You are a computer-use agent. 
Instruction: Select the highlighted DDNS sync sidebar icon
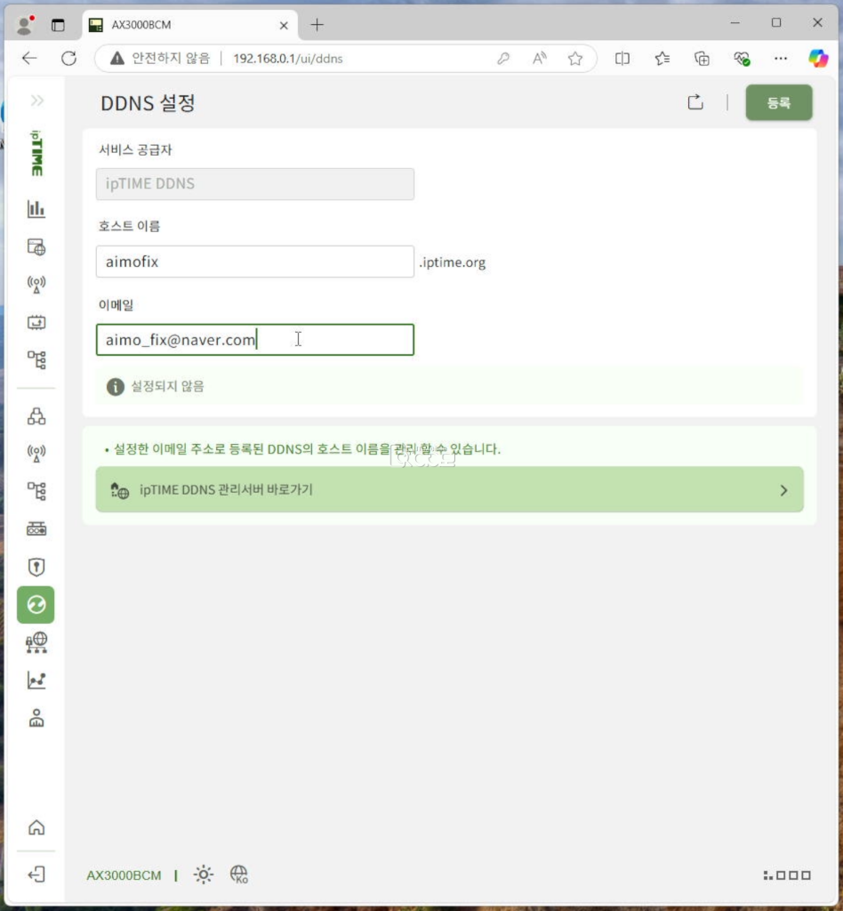click(36, 605)
